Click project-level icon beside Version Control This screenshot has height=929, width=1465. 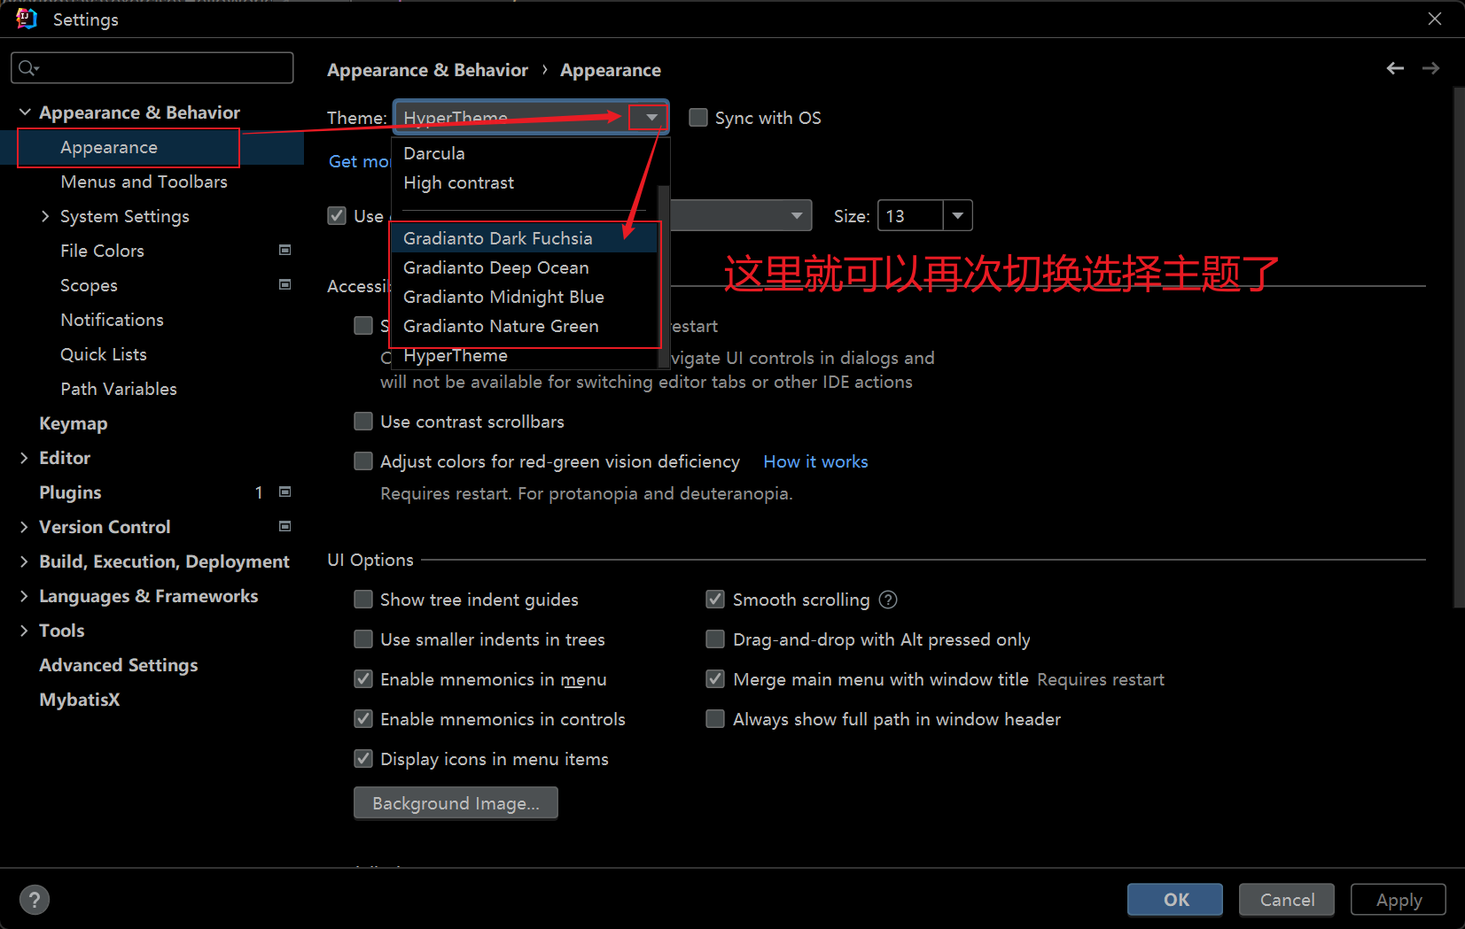coord(284,526)
